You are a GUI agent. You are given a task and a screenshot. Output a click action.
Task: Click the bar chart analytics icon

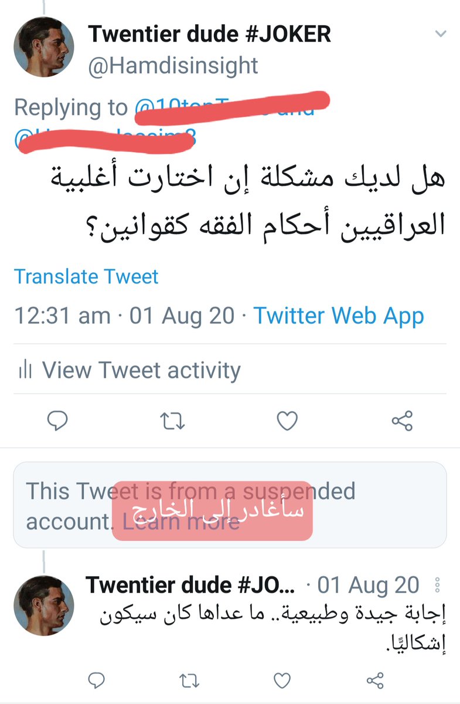[x=25, y=370]
